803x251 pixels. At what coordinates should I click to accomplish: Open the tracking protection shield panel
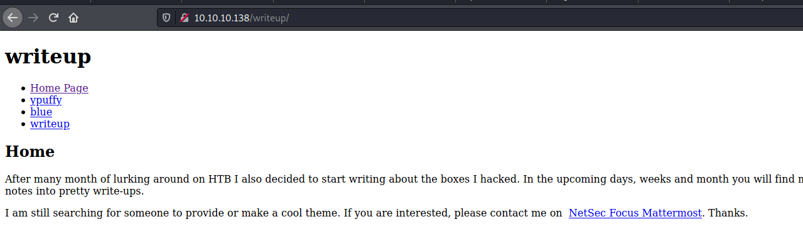166,18
